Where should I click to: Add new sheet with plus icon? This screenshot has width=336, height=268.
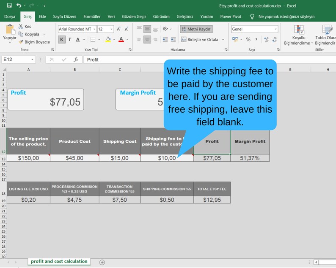[x=102, y=262]
